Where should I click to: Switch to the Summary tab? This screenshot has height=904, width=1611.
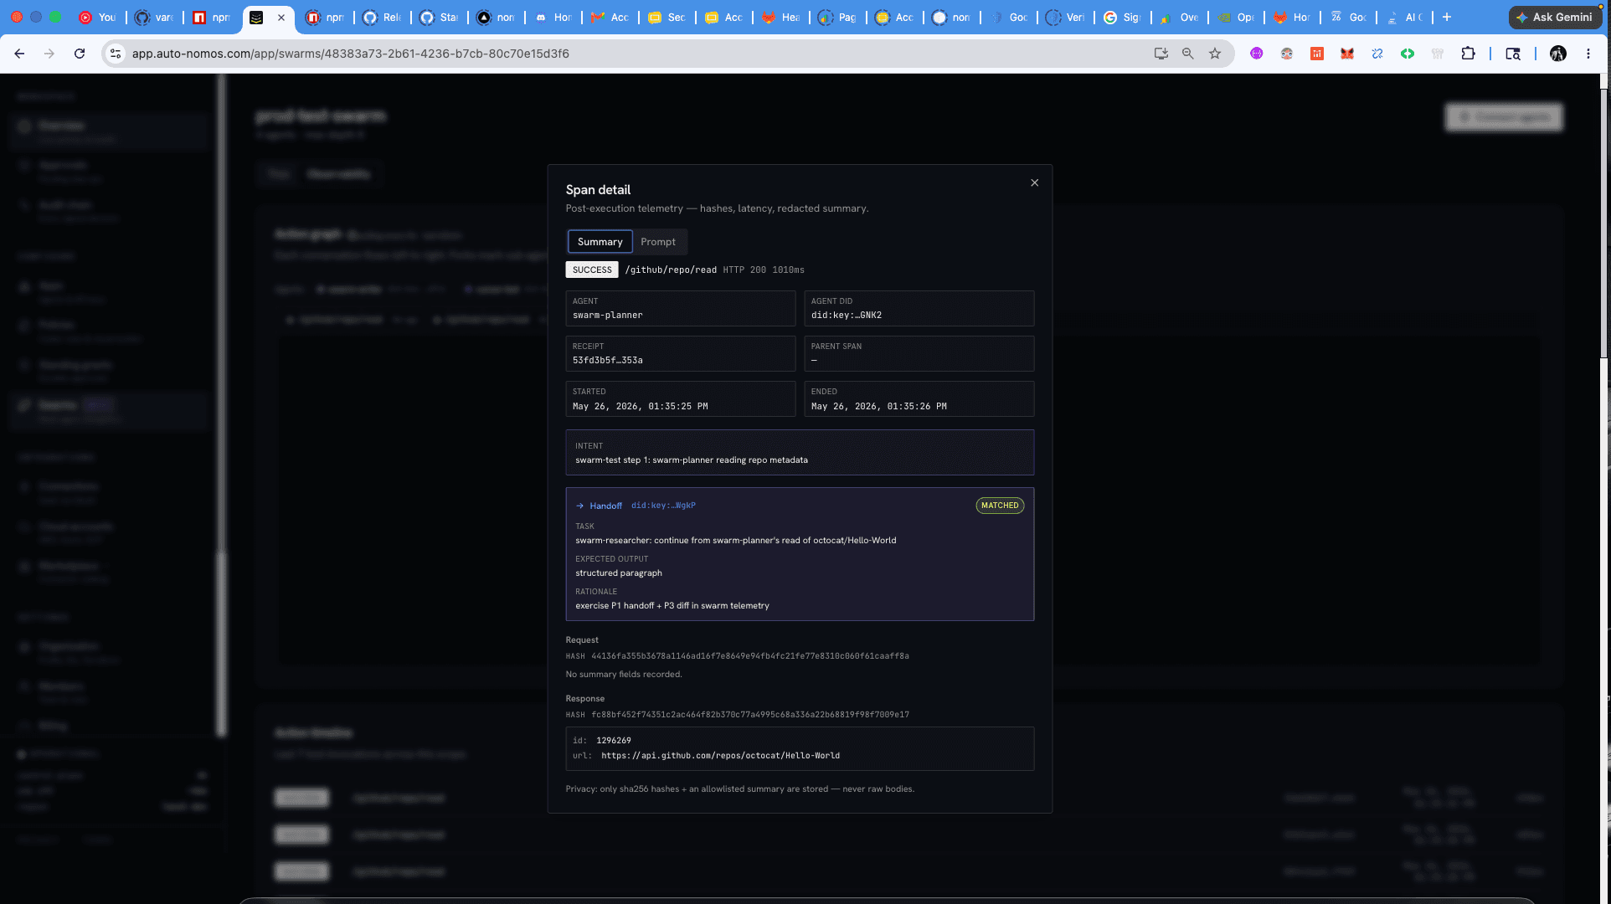pos(600,242)
